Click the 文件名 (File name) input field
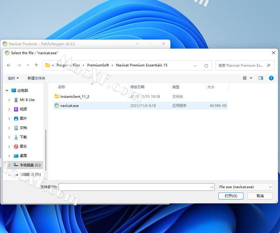 (x=136, y=187)
